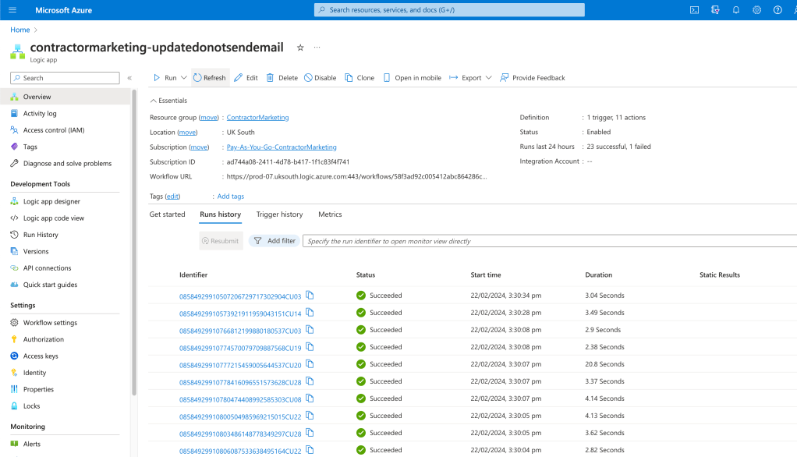The width and height of the screenshot is (797, 457).
Task: Open the Metrics tab
Action: pyautogui.click(x=330, y=214)
